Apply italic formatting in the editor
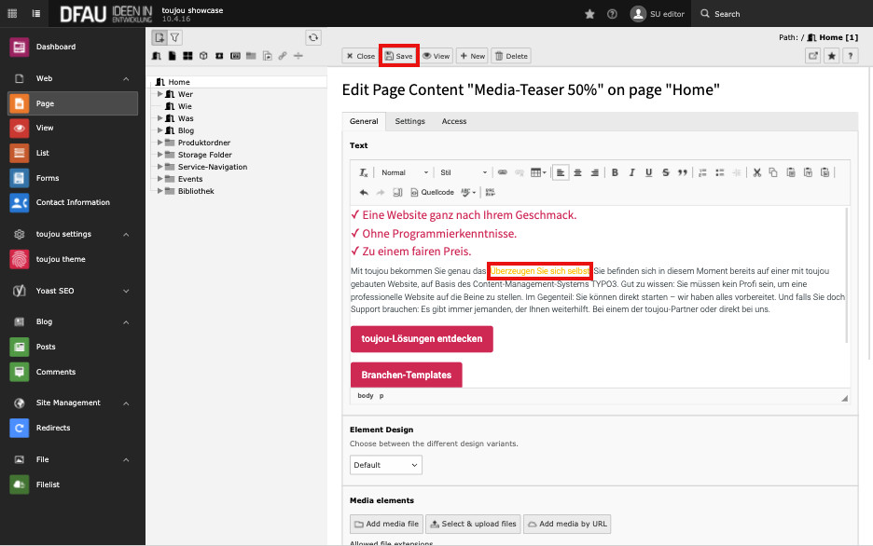Screen dimensions: 873x546 631,172
